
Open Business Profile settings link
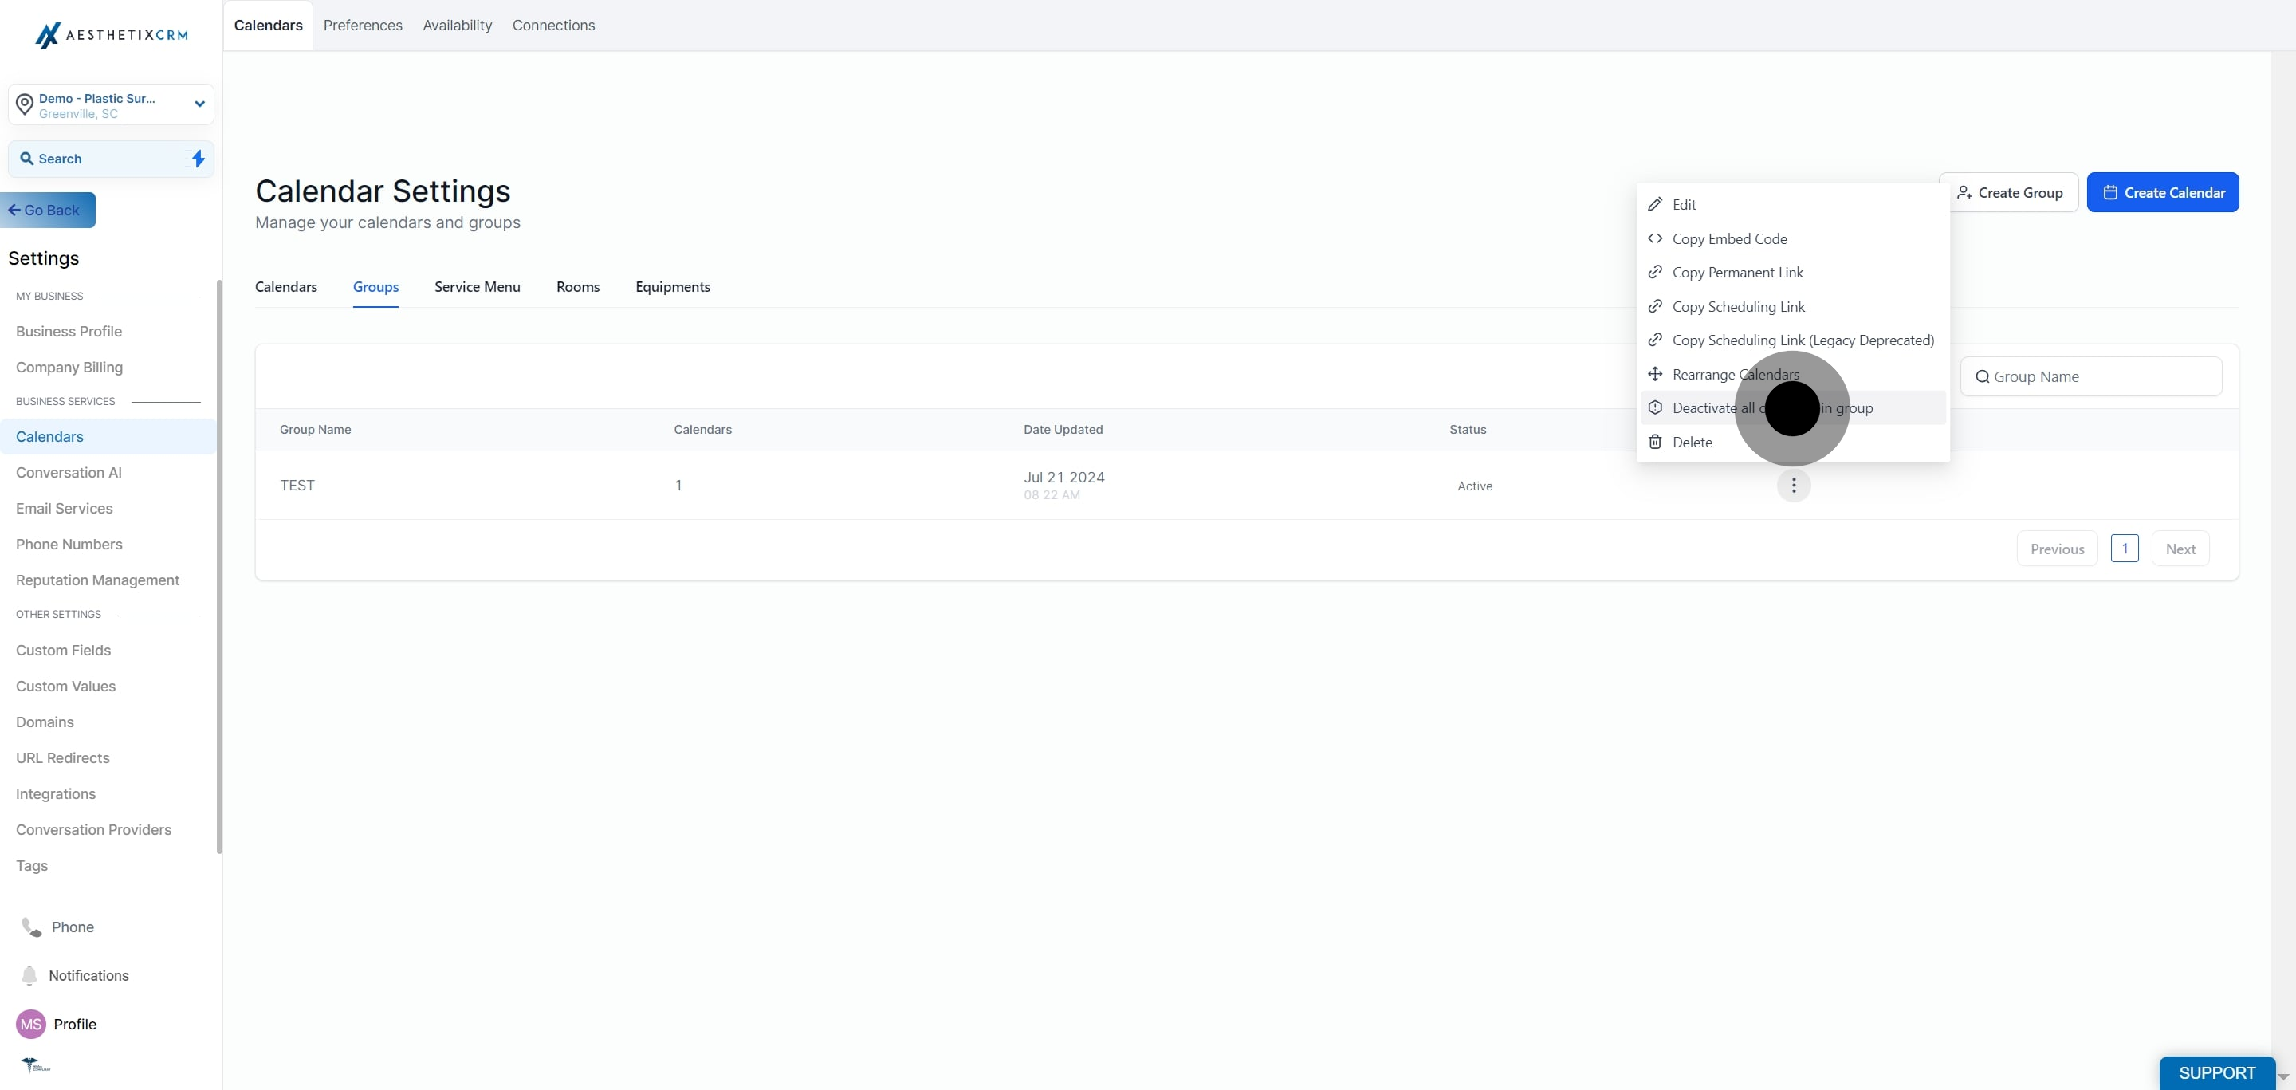point(69,332)
